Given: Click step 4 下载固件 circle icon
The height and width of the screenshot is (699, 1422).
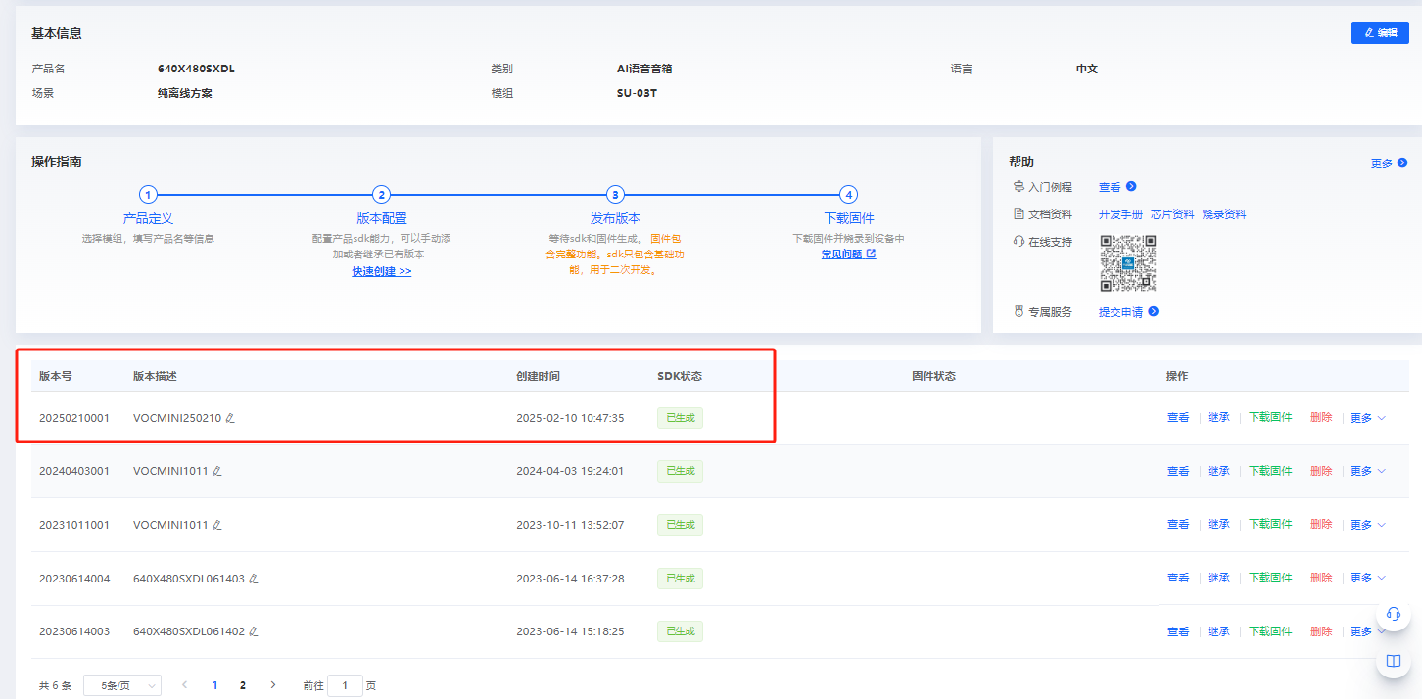Looking at the screenshot, I should [x=849, y=195].
